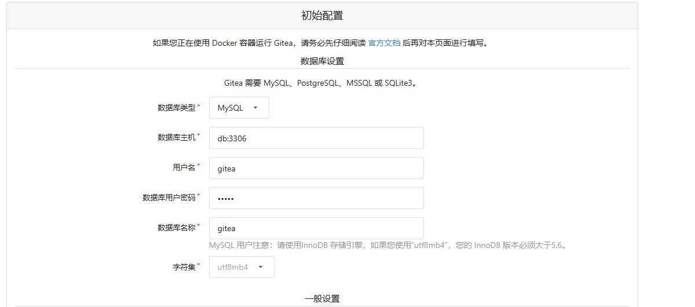
Task: Open the 数据库类型 MySQL dropdown
Action: [239, 108]
